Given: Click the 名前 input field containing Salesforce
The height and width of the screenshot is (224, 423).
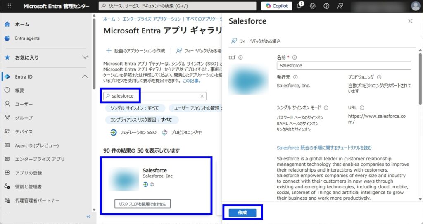Looking at the screenshot, I should [344, 66].
